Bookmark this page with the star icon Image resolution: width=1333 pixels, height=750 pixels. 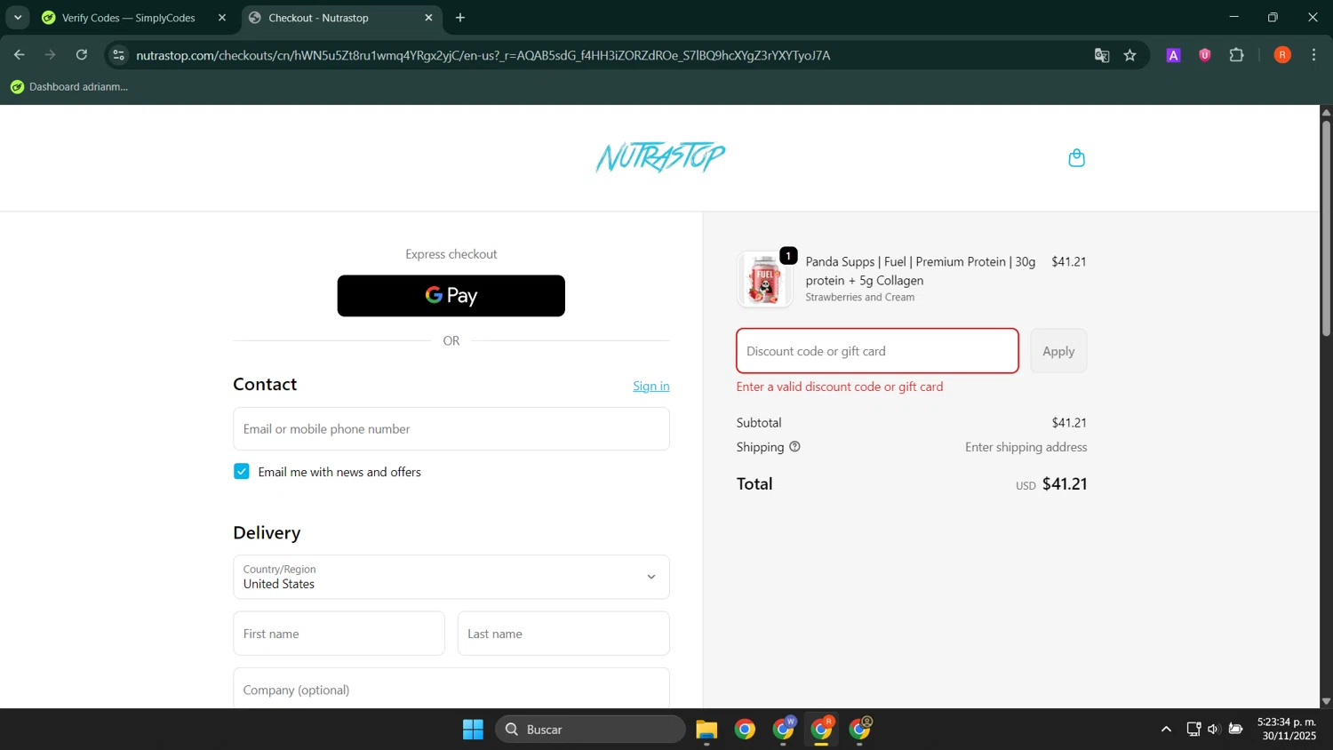(x=1130, y=55)
